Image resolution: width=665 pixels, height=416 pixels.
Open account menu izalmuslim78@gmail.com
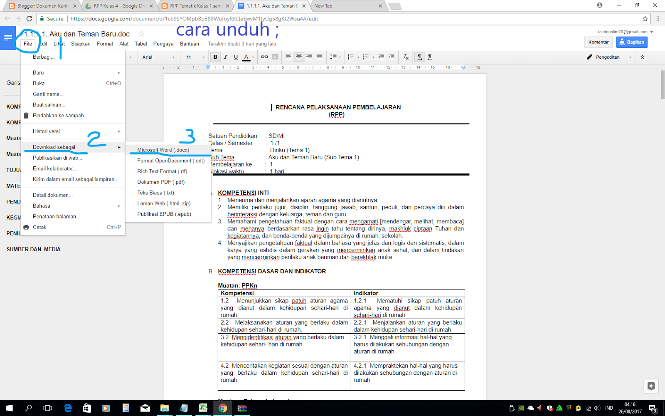pyautogui.click(x=626, y=32)
